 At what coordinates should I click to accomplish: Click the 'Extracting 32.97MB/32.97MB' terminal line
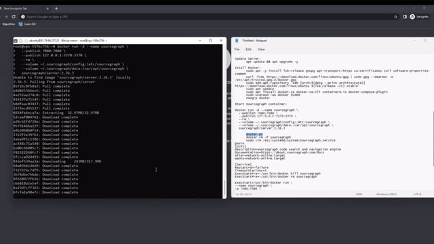coord(56,113)
